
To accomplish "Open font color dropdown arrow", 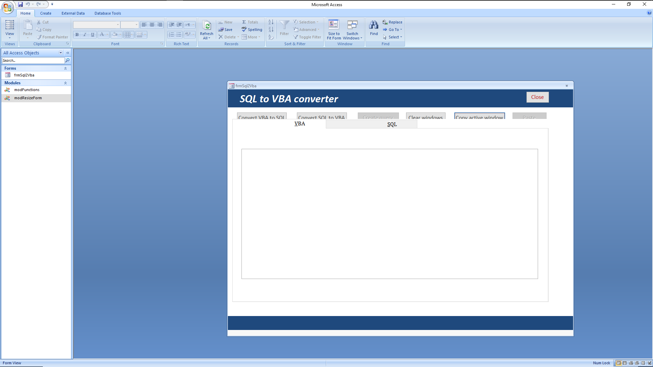I will click(107, 35).
